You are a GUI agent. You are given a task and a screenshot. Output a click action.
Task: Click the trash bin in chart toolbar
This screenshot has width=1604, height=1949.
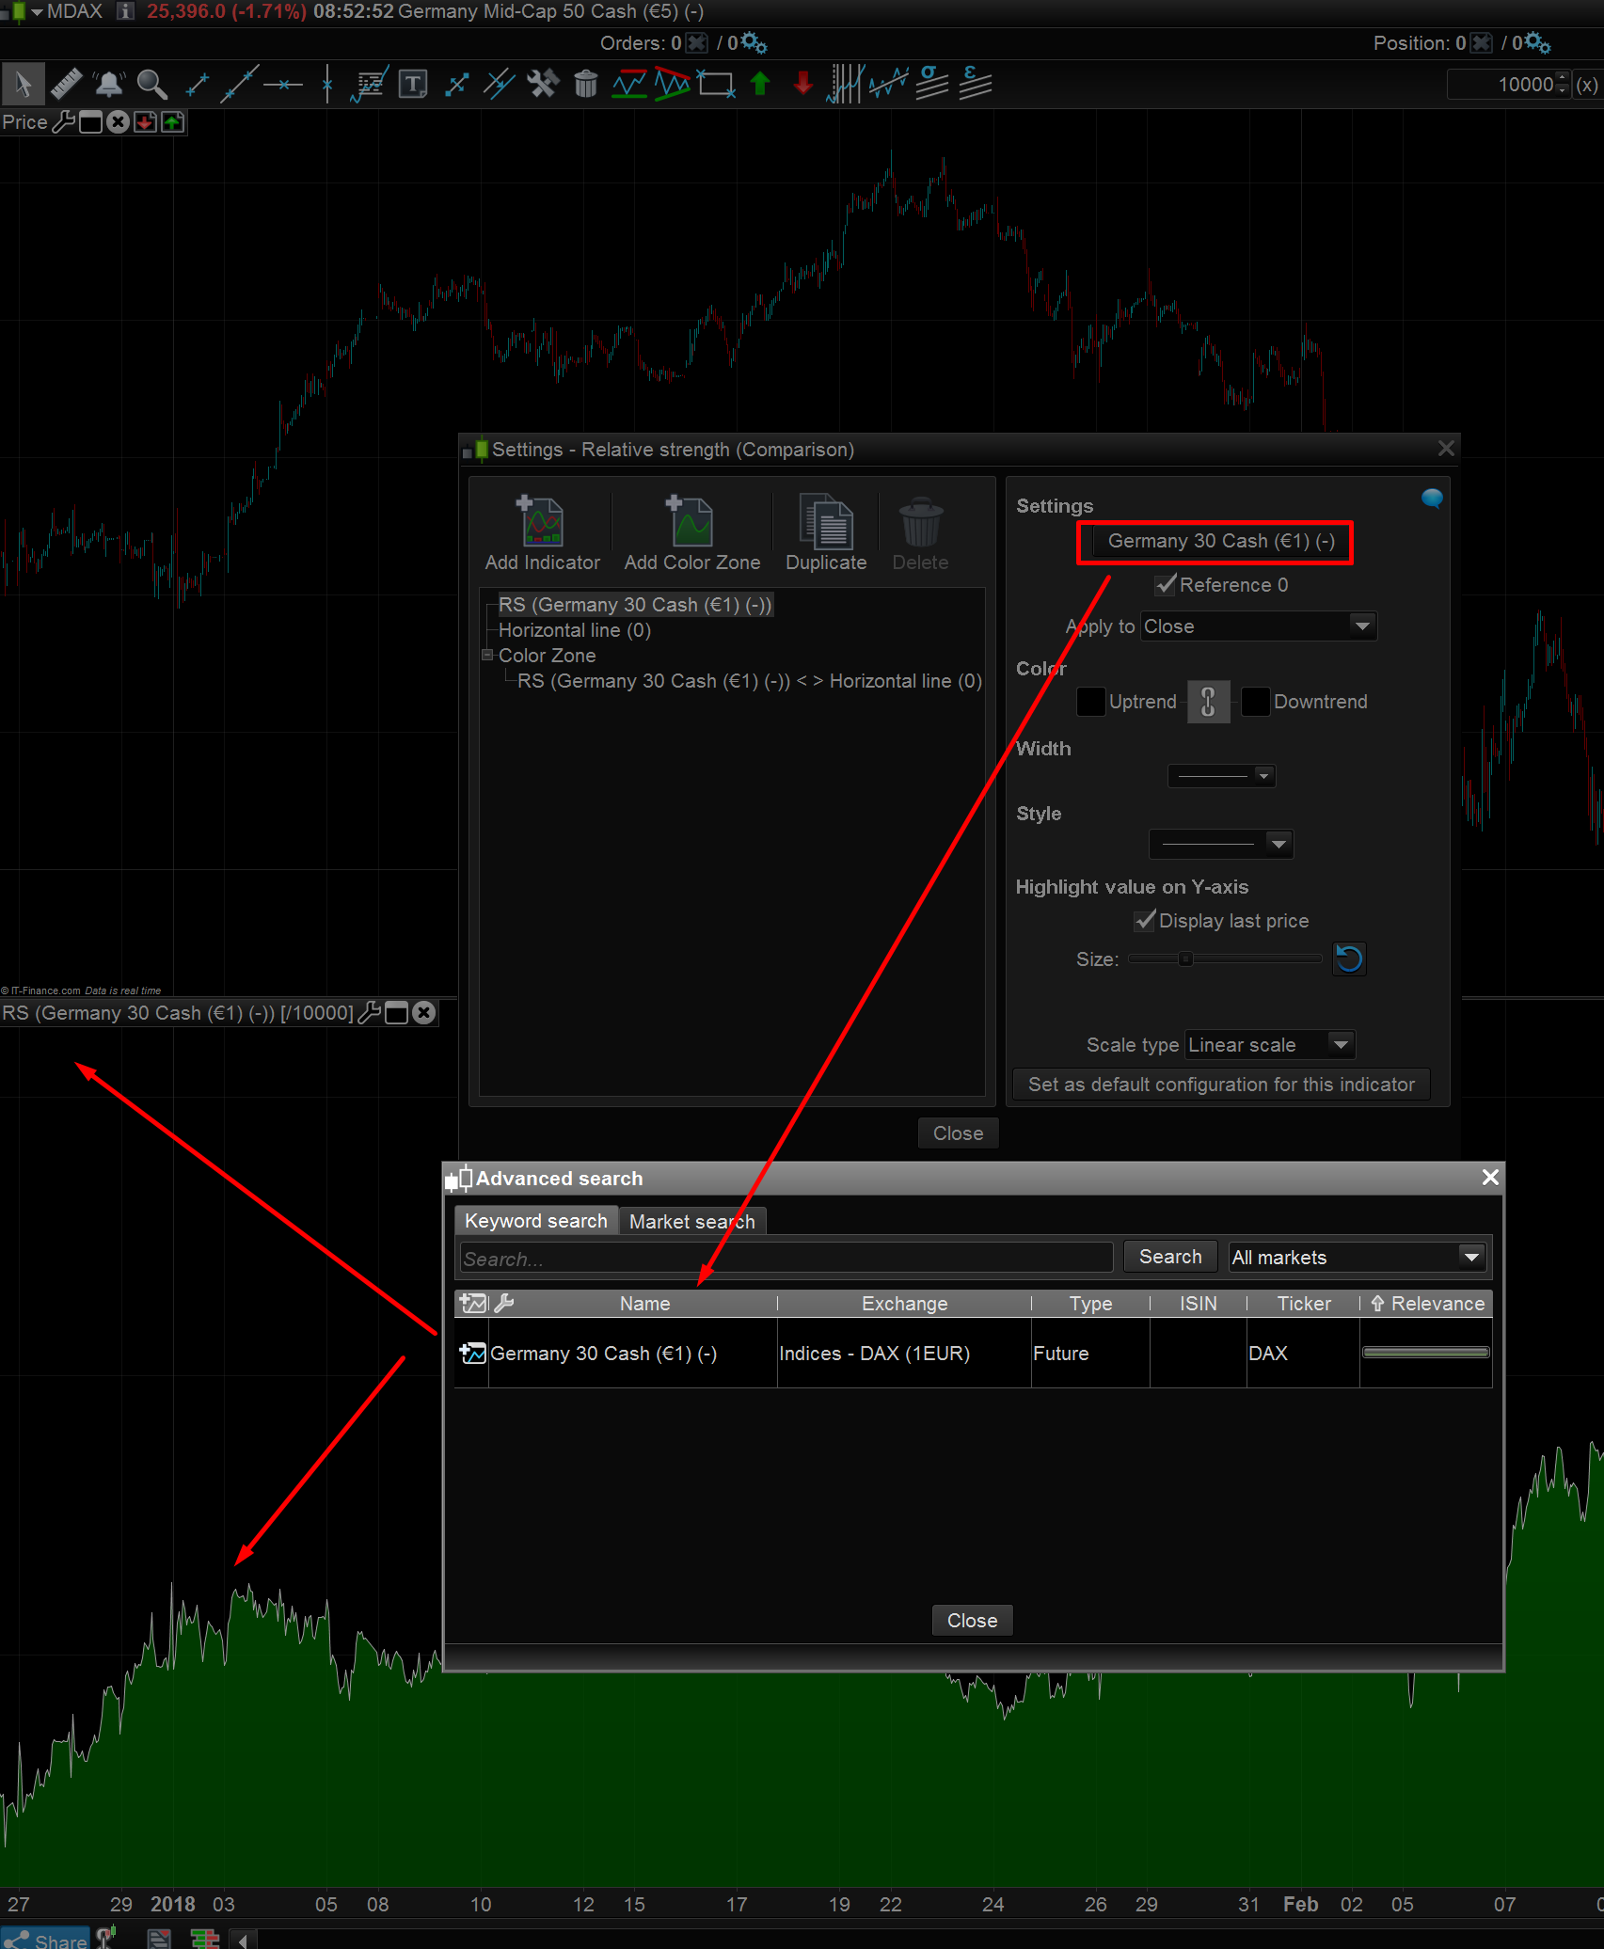[x=585, y=85]
